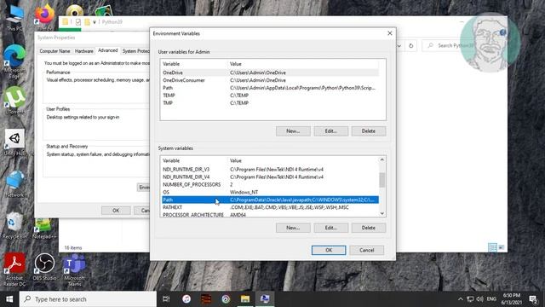
Task: Switch Explorer to large icons view
Action: 502,247
